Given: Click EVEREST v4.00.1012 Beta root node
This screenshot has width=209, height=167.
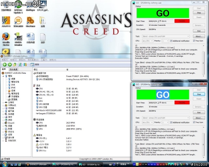Looking at the screenshot, I should click(14, 73).
